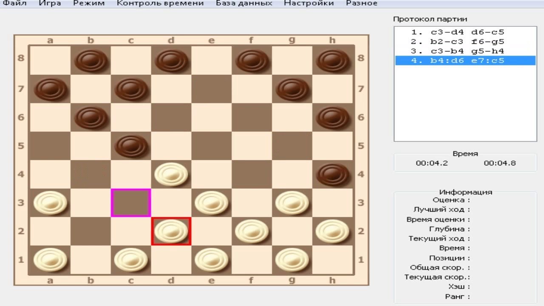This screenshot has width=544, height=306.
Task: Click the white checker on c1
Action: [x=131, y=260]
